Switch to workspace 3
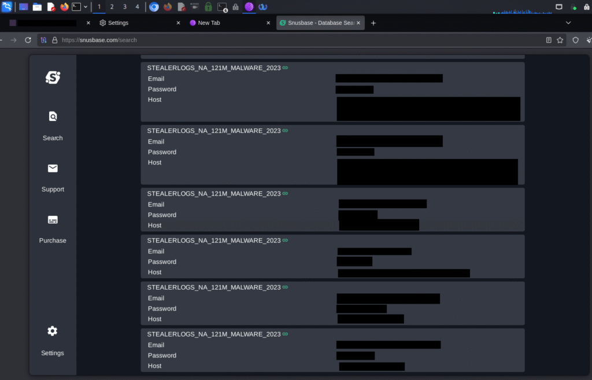592x380 pixels. click(125, 7)
